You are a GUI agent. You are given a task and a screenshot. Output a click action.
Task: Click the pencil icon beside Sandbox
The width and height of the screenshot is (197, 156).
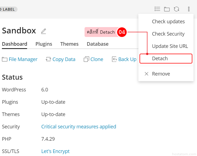tap(44, 31)
